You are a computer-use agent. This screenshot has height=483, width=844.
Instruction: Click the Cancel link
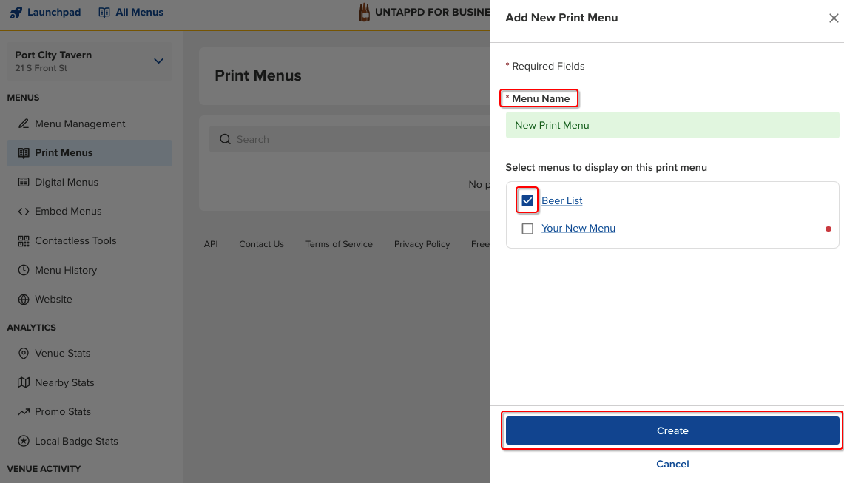[672, 465]
